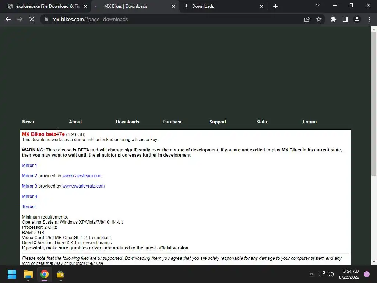This screenshot has height=283, width=377.
Task: Go to the Downloads menu item
Action: (x=127, y=122)
